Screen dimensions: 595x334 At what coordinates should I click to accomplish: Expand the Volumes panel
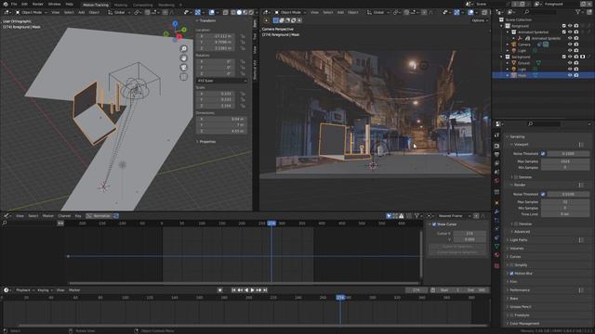(x=516, y=249)
